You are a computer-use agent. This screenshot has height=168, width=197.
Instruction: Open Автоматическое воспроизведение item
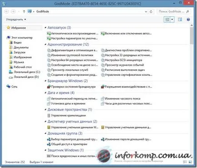tap(73, 34)
